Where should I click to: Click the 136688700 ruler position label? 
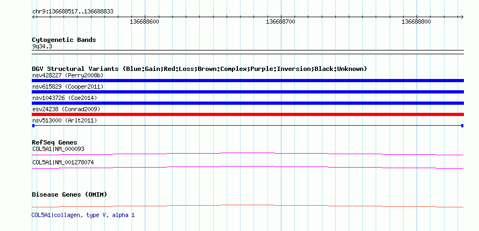(281, 22)
